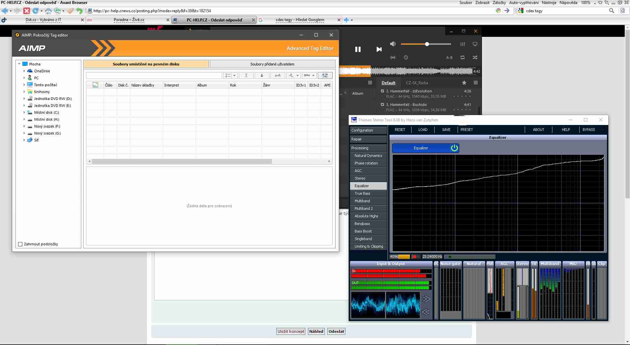Open the AIMP timer clock icon

[x=406, y=58]
